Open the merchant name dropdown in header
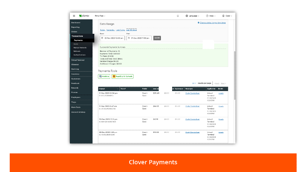The image size is (306, 172). pos(100,16)
